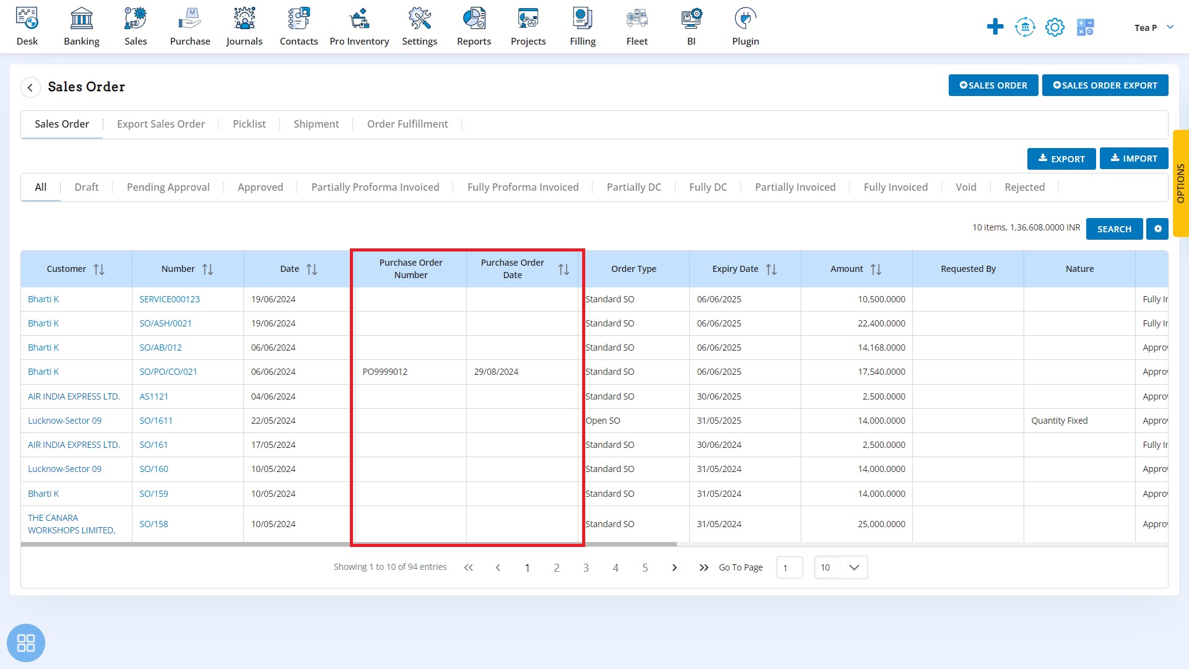Click the Go To Page input field
This screenshot has width=1189, height=669.
(x=790, y=567)
